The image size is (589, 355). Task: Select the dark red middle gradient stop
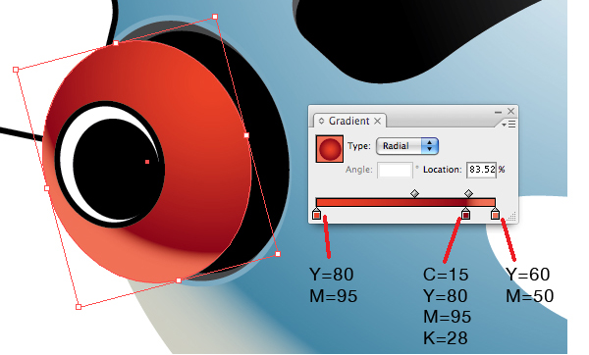(x=465, y=214)
